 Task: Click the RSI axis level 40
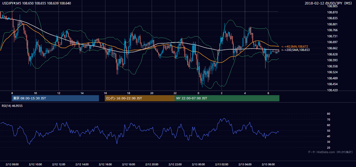point(328,136)
